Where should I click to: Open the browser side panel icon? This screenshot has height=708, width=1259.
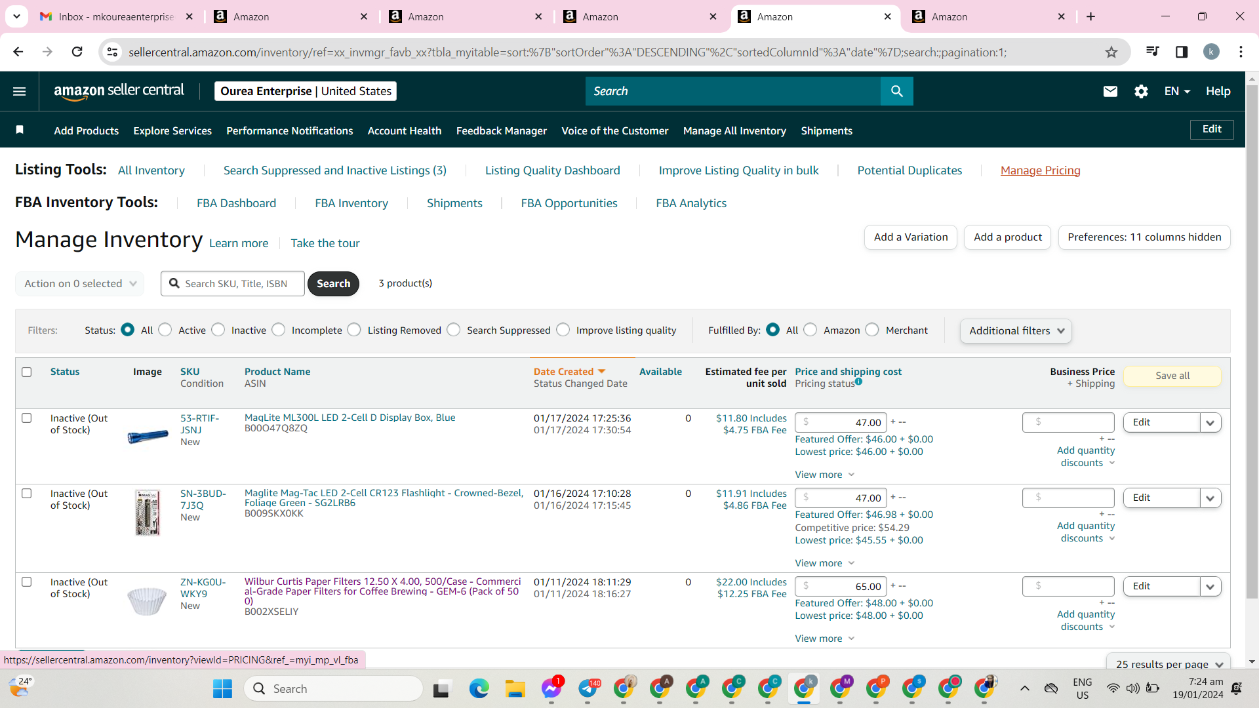pos(1182,52)
